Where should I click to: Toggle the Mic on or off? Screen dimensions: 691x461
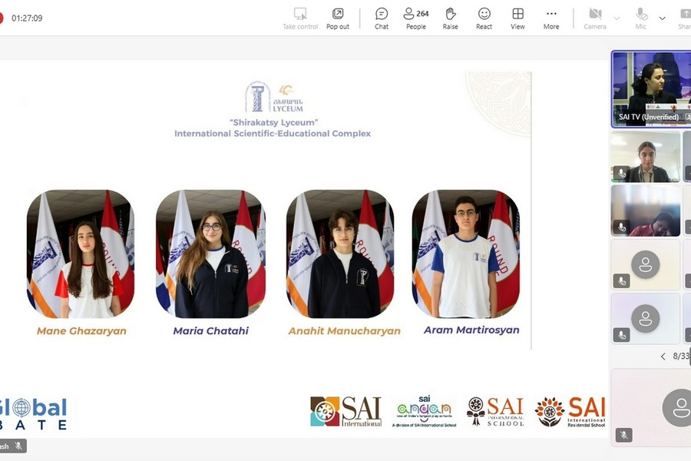click(641, 18)
